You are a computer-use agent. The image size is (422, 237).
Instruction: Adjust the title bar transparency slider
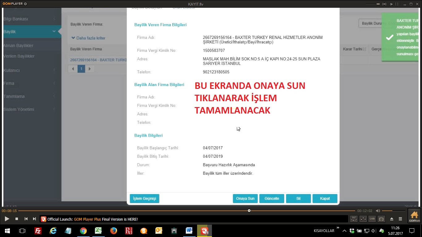[x=373, y=4]
